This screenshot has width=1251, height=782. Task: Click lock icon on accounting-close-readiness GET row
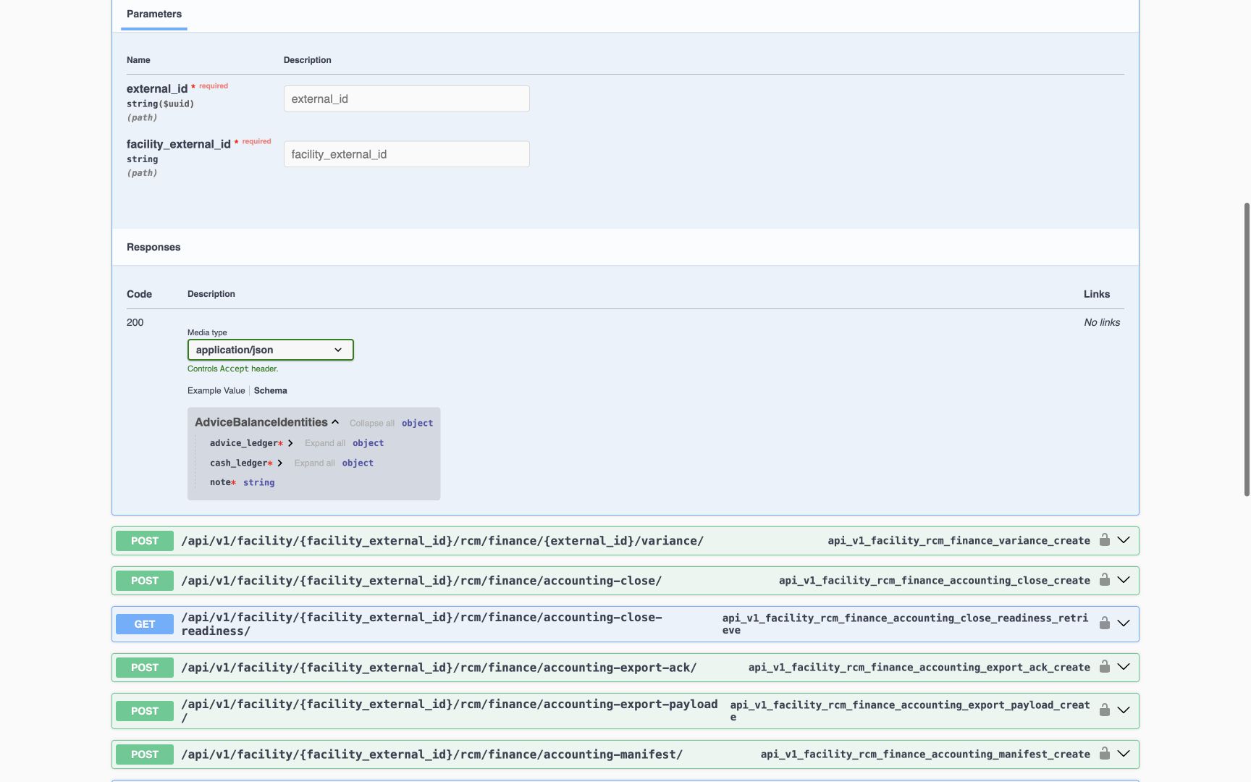tap(1104, 623)
